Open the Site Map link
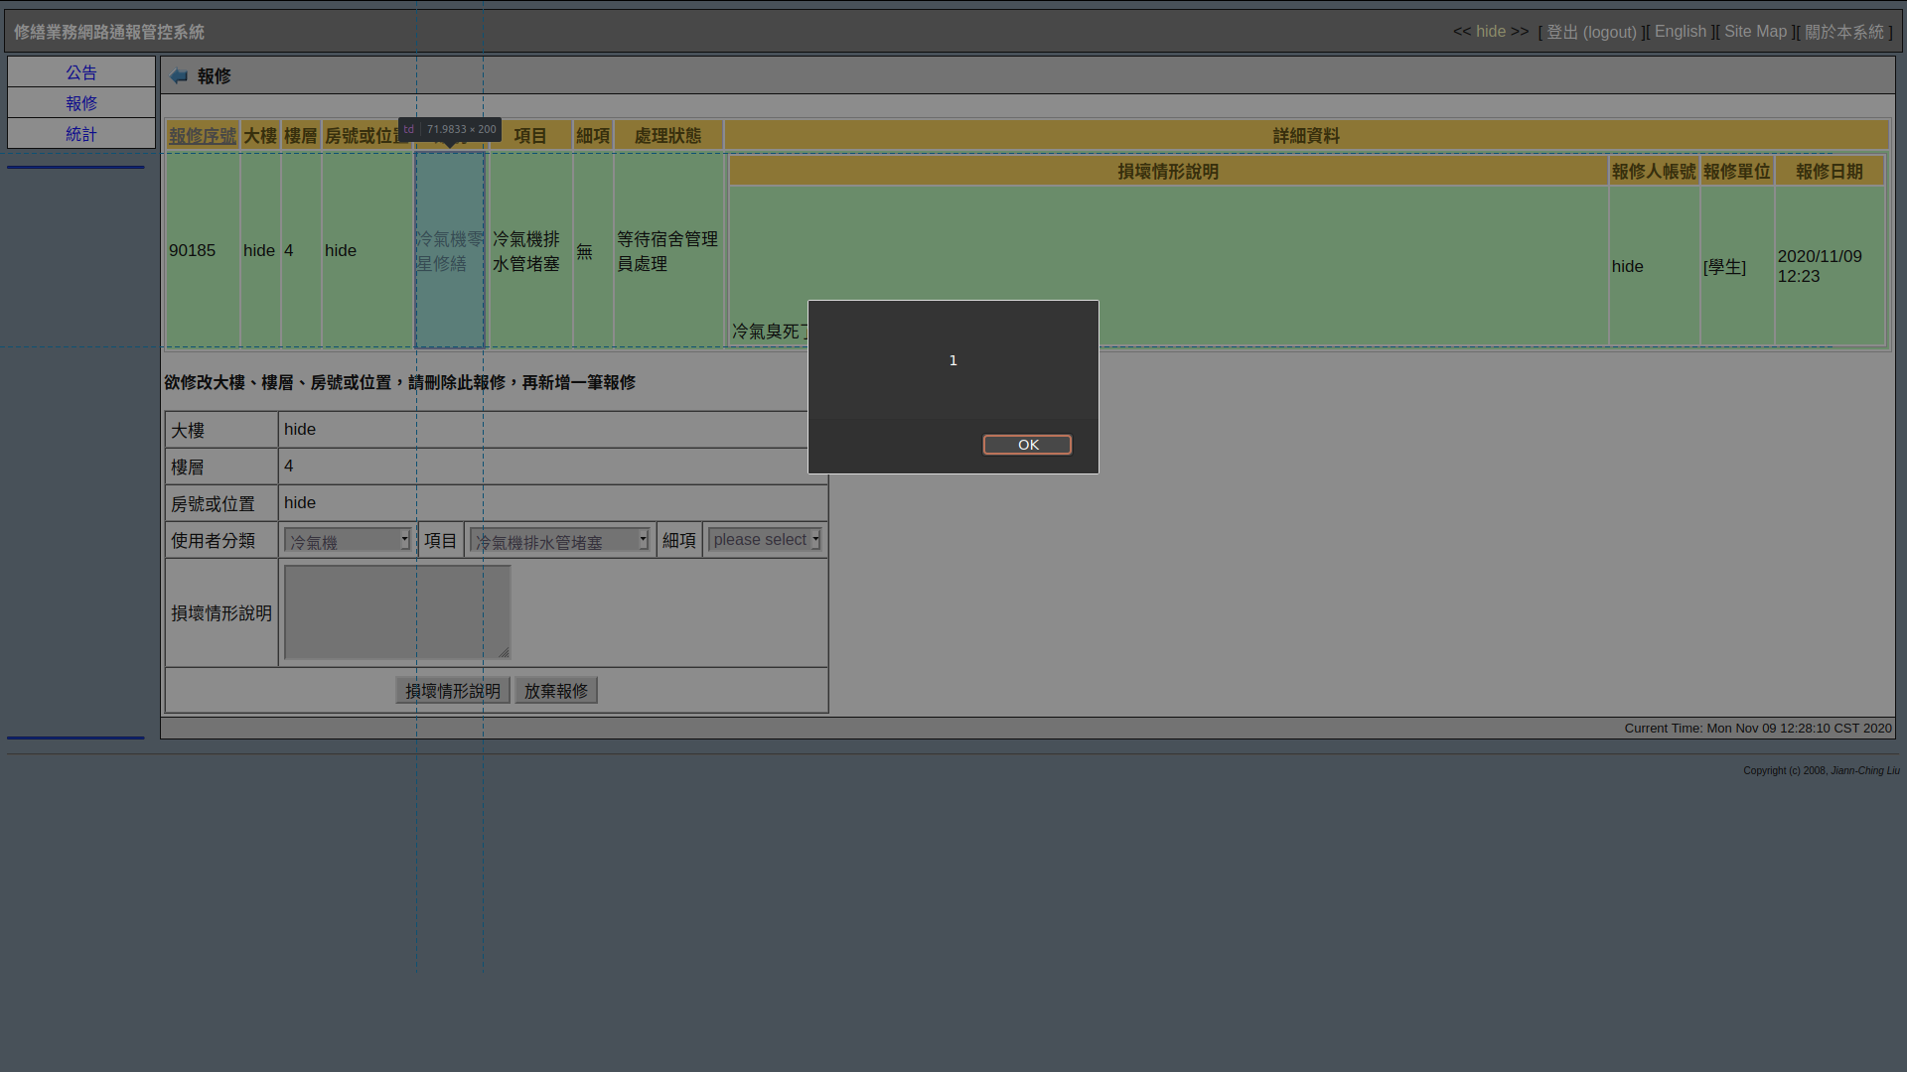This screenshot has height=1072, width=1907. click(1755, 32)
